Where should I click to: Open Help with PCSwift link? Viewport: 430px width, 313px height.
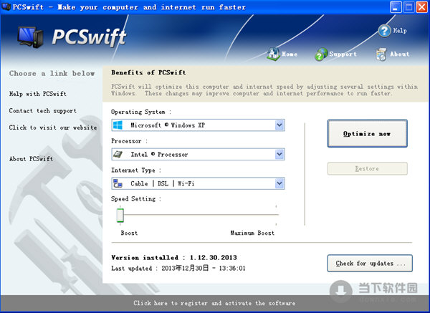(38, 94)
